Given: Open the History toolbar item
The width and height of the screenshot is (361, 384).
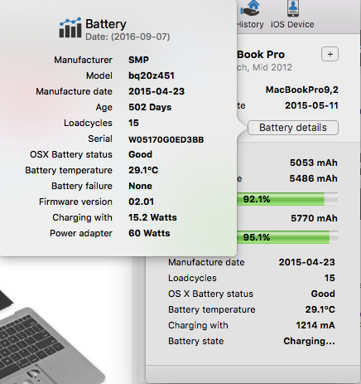Looking at the screenshot, I should point(251,15).
